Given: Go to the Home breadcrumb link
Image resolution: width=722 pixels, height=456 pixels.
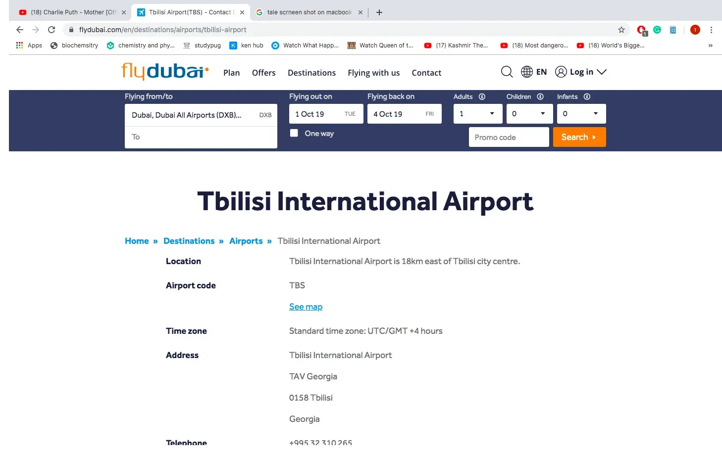Looking at the screenshot, I should pos(137,241).
